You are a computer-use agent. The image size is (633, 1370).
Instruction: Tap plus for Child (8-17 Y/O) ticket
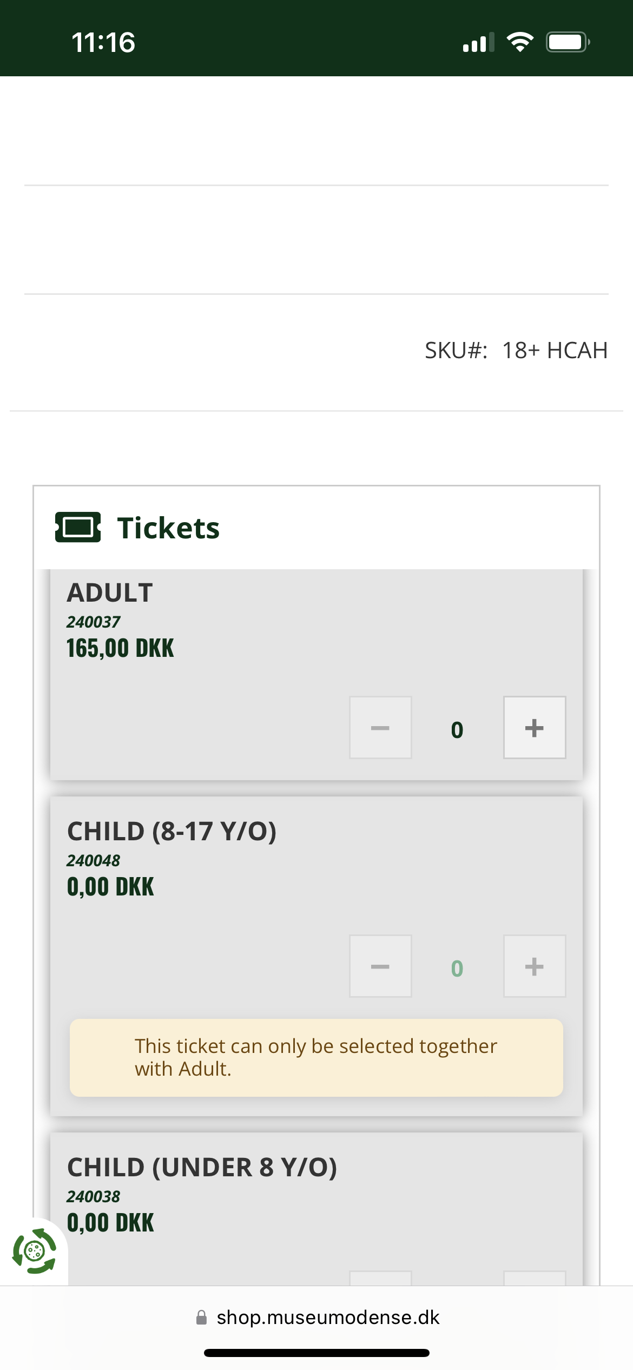[535, 966]
